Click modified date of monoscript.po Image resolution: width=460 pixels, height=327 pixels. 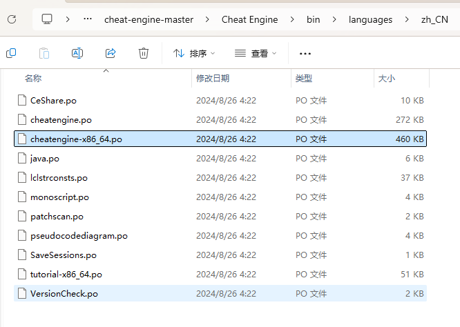coord(226,197)
